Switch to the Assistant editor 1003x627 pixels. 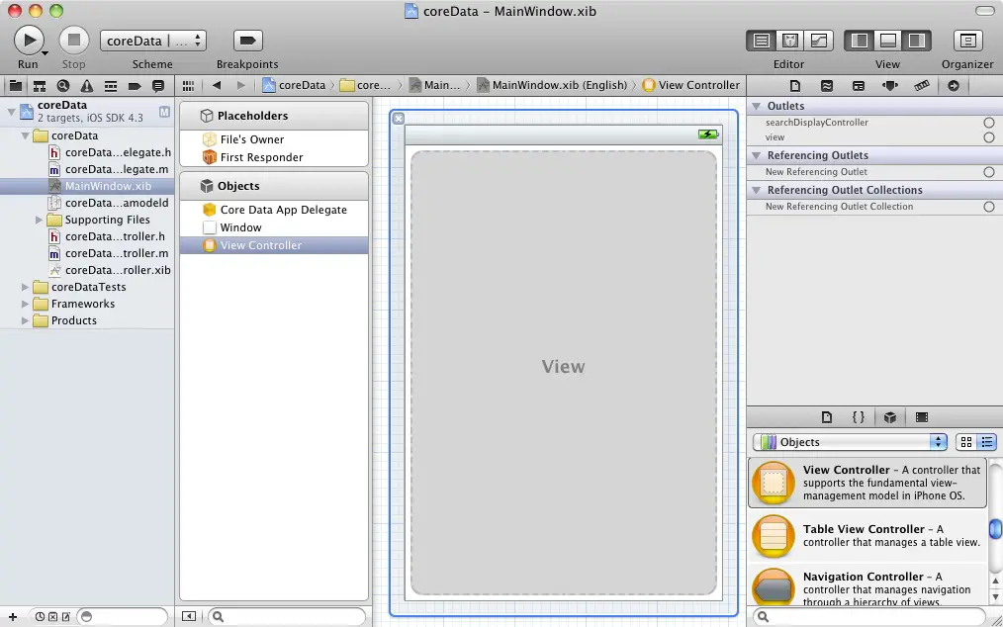(790, 41)
